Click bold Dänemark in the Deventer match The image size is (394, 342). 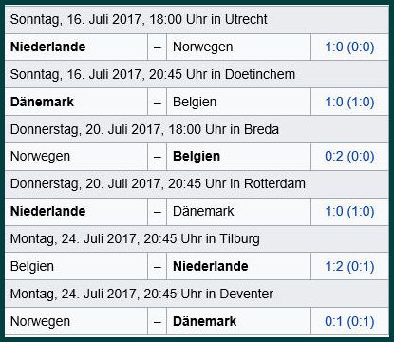click(204, 321)
